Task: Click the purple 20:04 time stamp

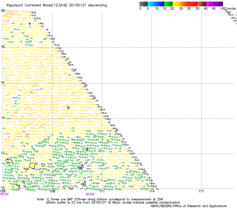Action: click(x=90, y=194)
